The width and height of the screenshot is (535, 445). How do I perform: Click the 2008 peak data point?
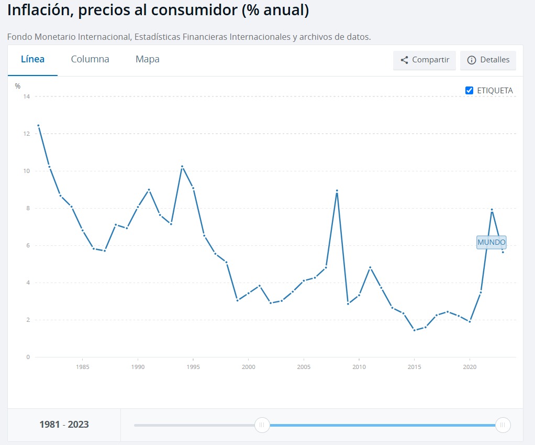pyautogui.click(x=337, y=191)
